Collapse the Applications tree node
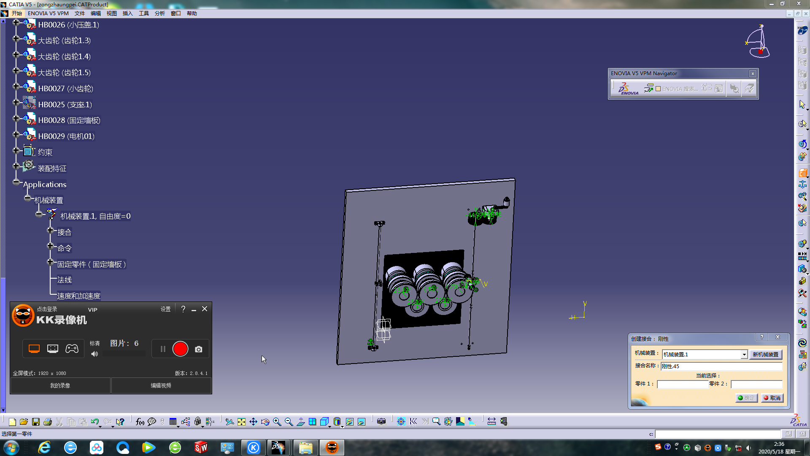This screenshot has height=456, width=810. (16, 182)
